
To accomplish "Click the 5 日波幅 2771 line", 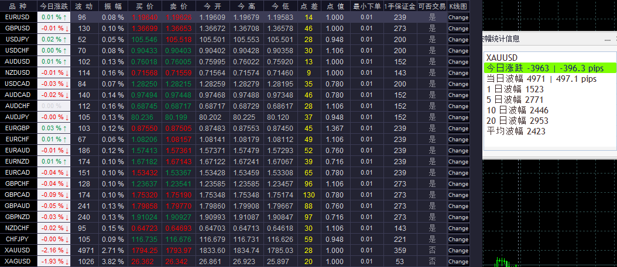I will point(515,100).
